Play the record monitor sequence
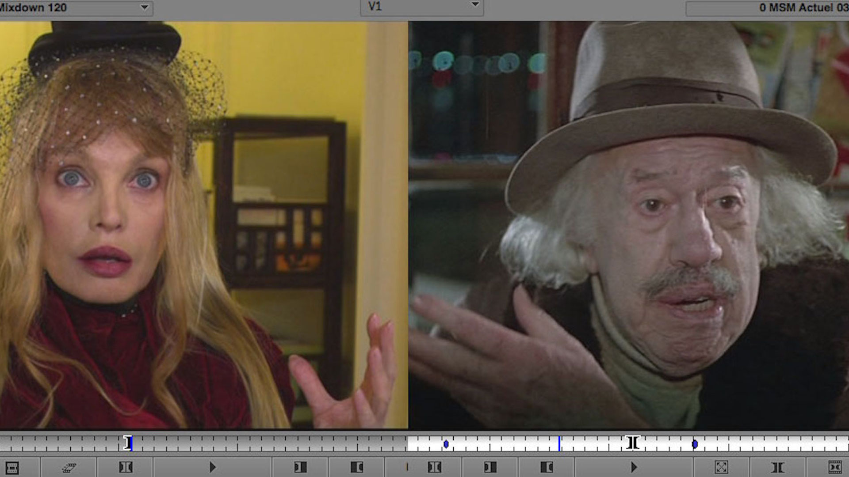The width and height of the screenshot is (849, 477). coord(634,467)
